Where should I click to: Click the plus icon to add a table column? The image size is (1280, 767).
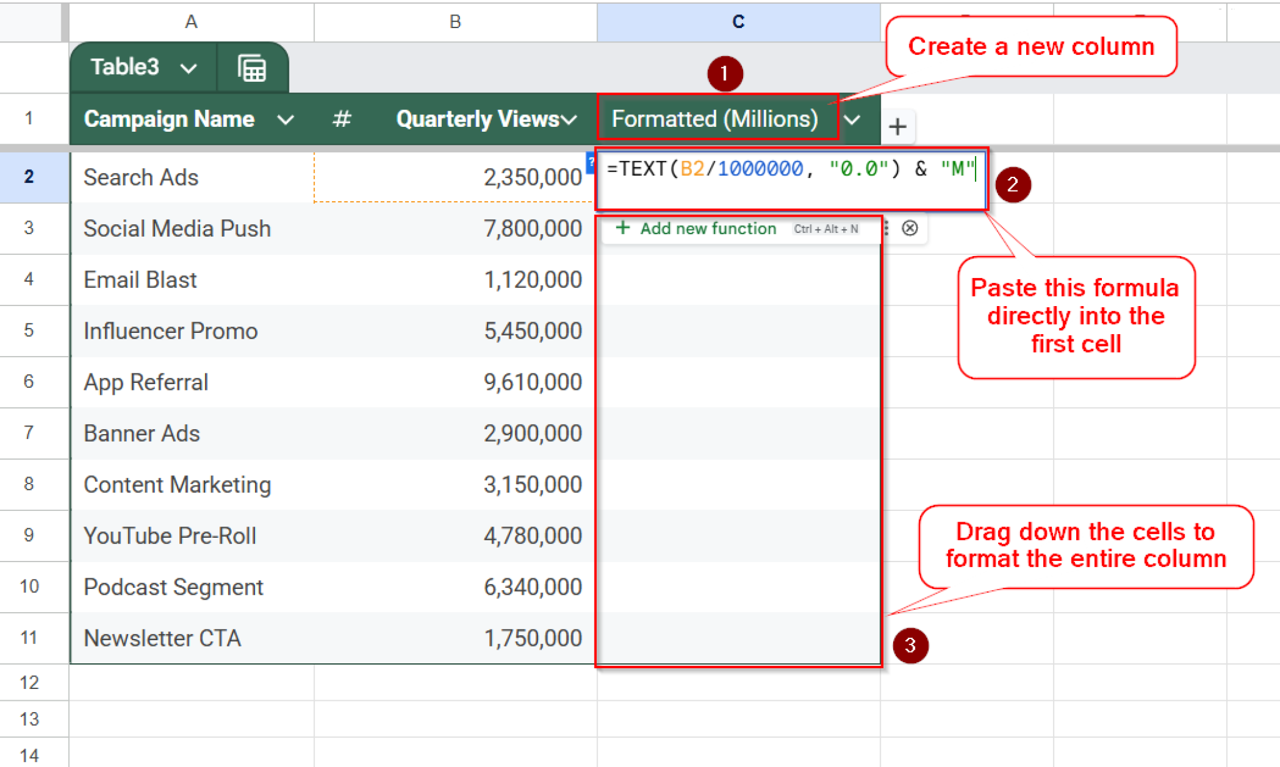click(897, 127)
